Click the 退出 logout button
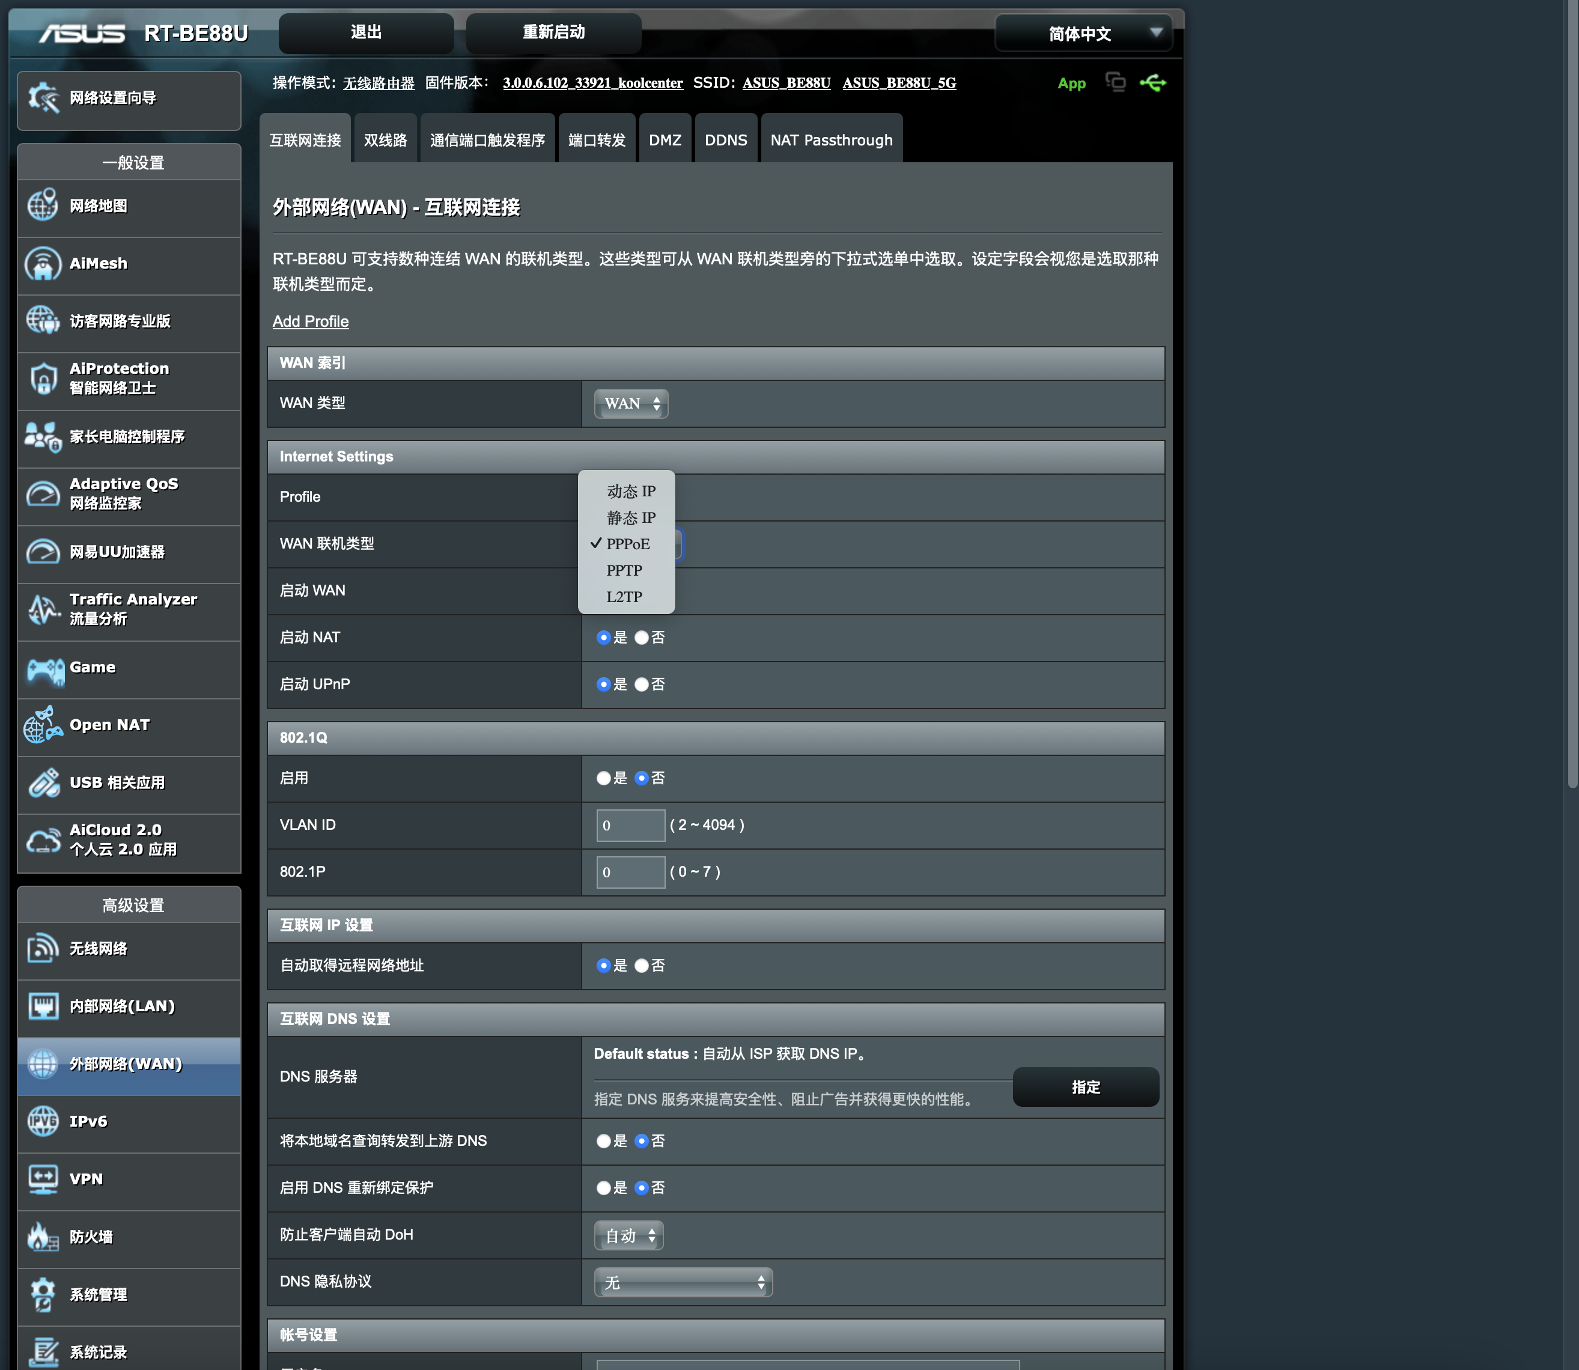Screen dimensions: 1579x1370 click(366, 33)
